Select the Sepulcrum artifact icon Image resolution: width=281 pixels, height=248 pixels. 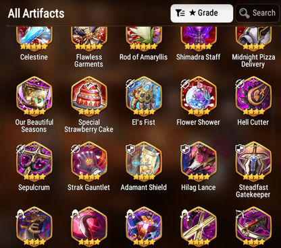[34, 162]
